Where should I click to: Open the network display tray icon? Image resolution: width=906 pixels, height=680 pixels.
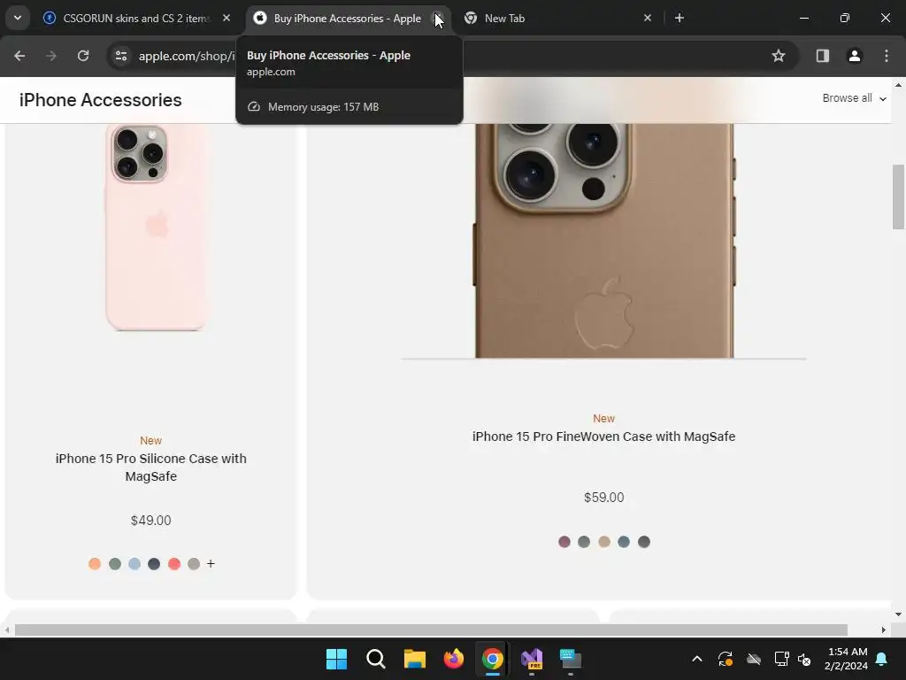(x=781, y=659)
